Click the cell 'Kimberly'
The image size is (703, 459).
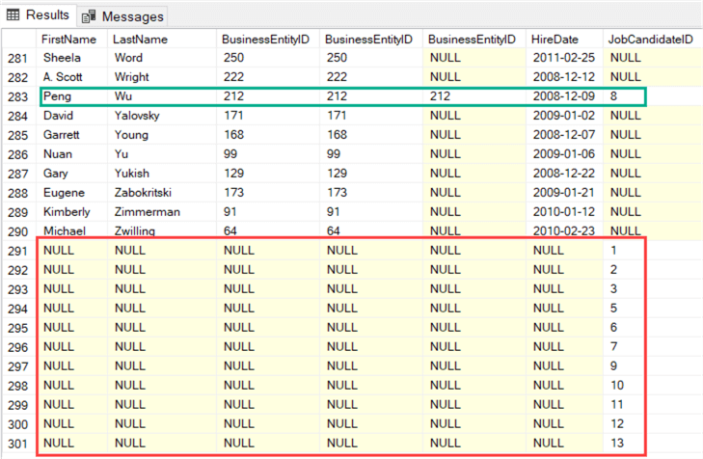click(71, 212)
